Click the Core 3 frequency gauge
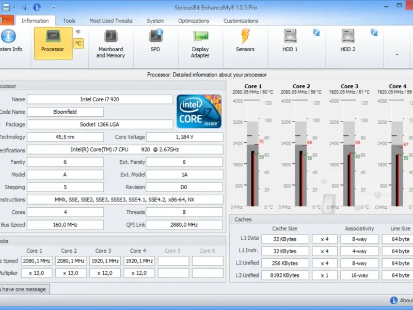 point(349,154)
